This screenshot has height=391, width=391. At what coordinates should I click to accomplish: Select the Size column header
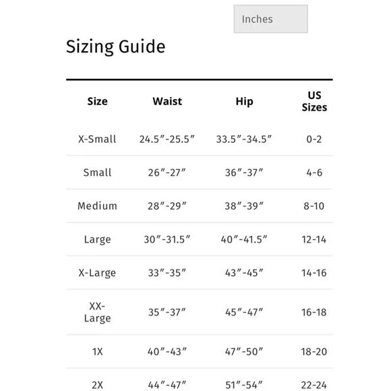click(97, 101)
